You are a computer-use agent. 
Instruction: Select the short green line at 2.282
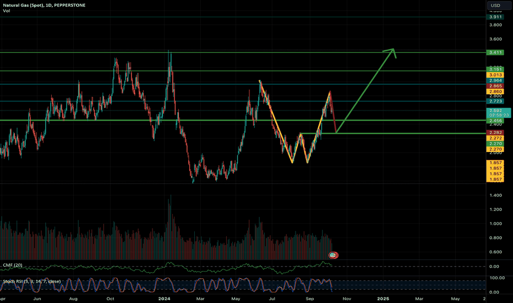[392, 133]
